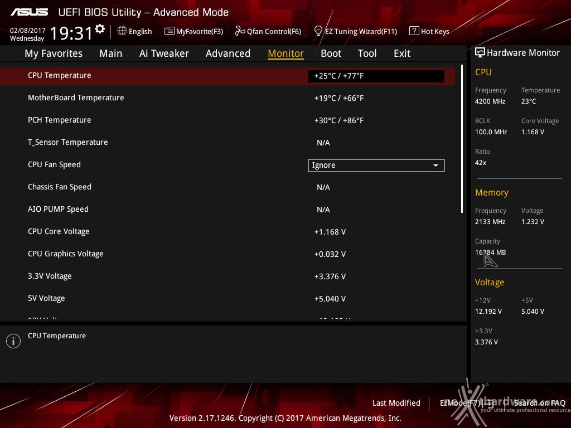Screen dimensions: 571x428
Task: Click 100.0 MHz BCLK reading
Action: click(491, 132)
